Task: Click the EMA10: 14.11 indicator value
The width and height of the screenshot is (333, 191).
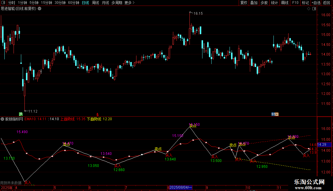Action: tap(35, 119)
